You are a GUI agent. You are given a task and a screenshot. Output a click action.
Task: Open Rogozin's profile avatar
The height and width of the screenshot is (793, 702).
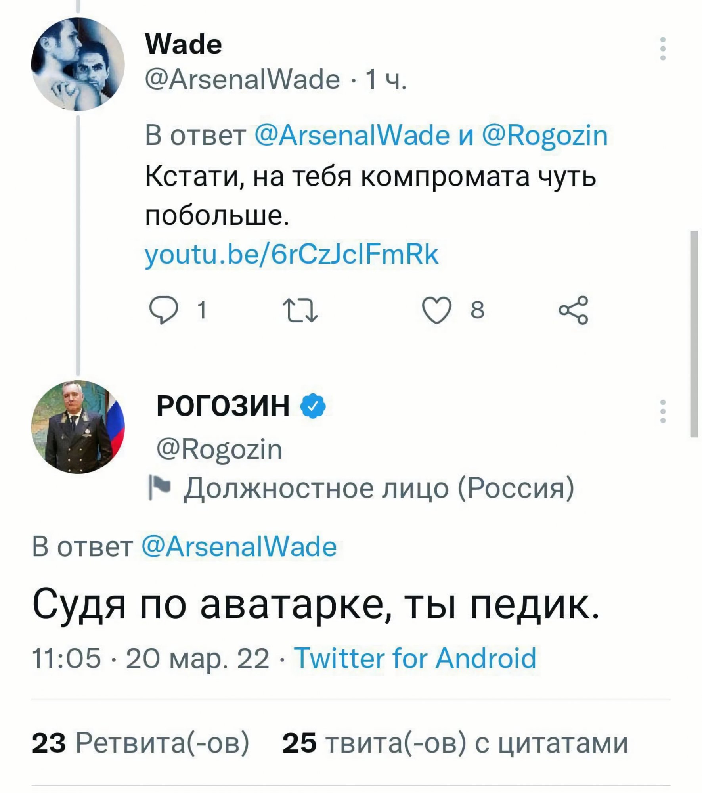click(x=78, y=427)
